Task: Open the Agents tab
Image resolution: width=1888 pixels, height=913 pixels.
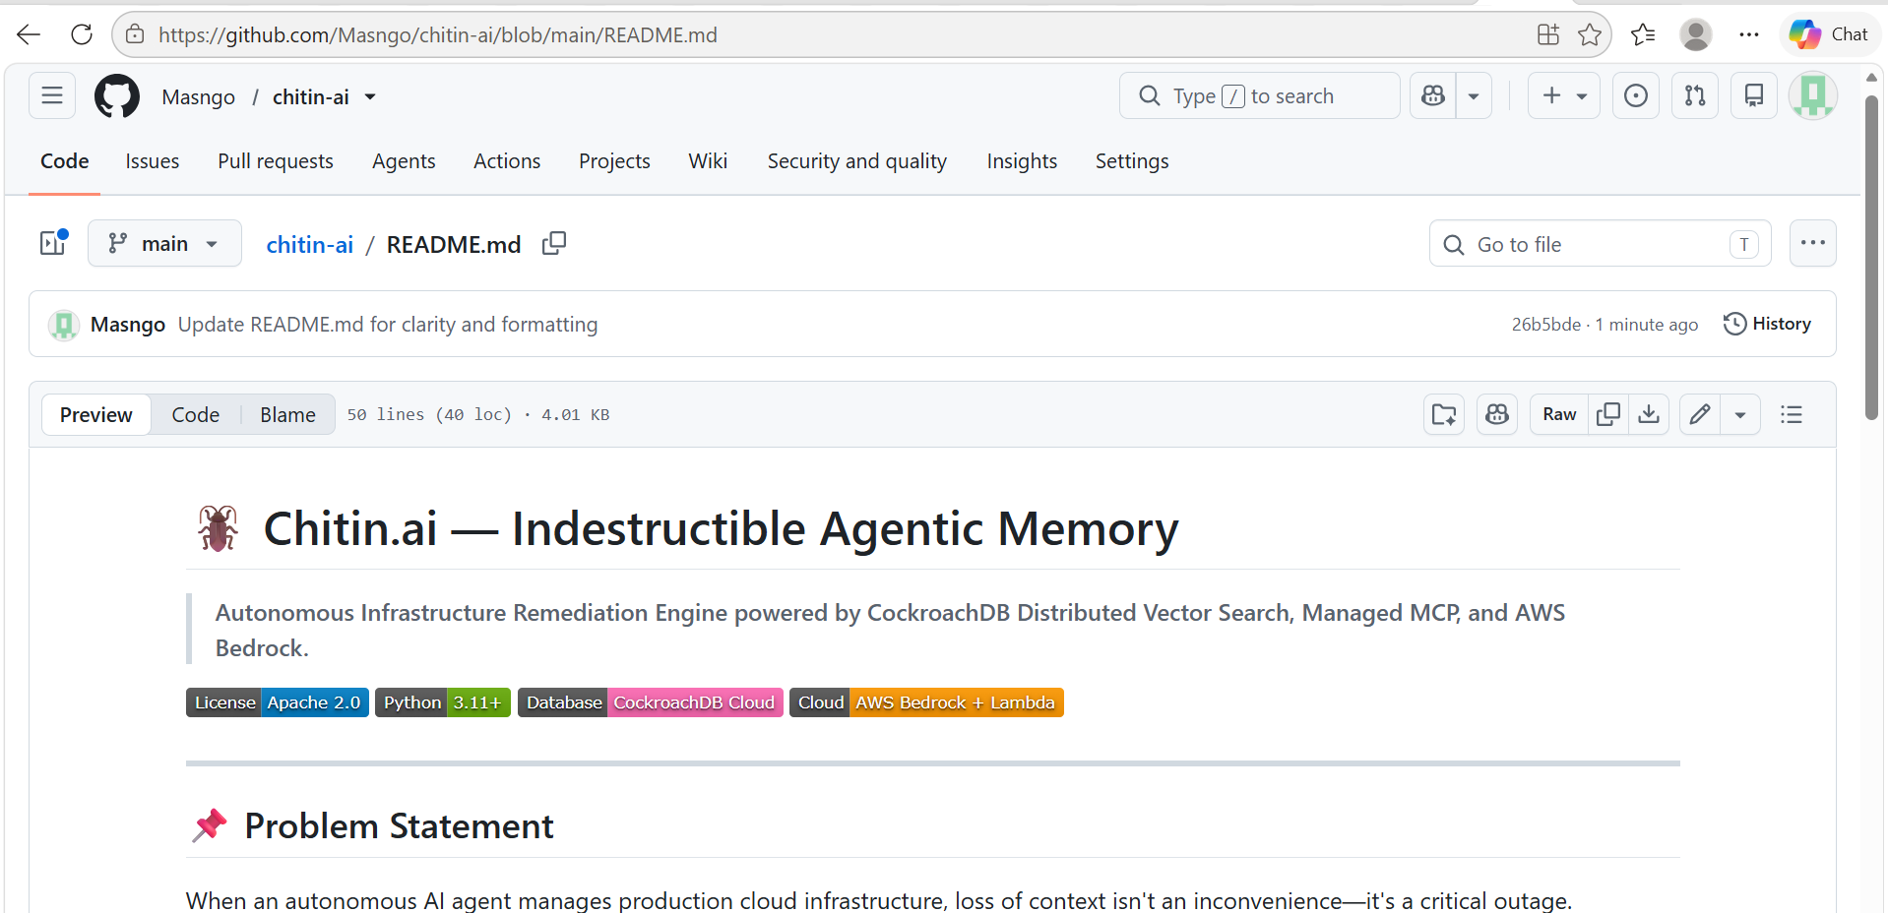Action: tap(404, 161)
